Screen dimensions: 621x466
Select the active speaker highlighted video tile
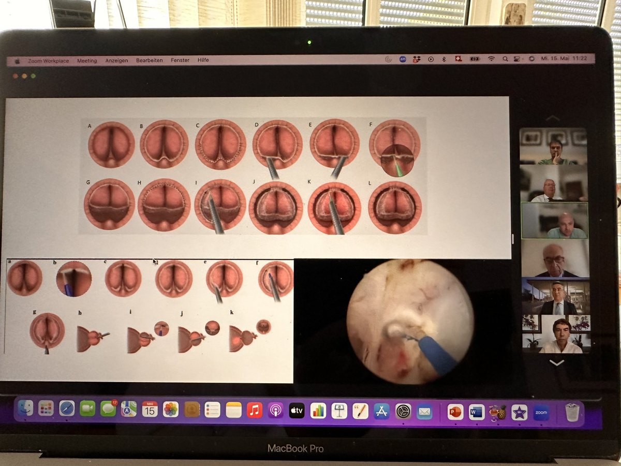[555, 221]
